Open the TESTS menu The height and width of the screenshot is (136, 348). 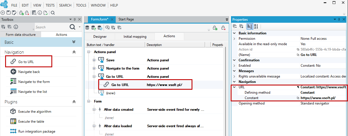[50, 5]
